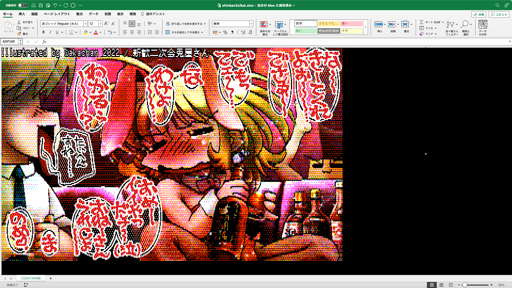
Task: Expand the Merge and Center dropdown arrow
Action: click(202, 32)
